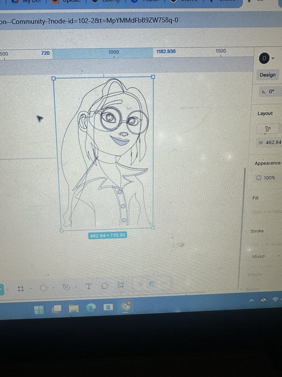
Task: Click the Wi-Fi icon in system tray
Action: [x=276, y=299]
